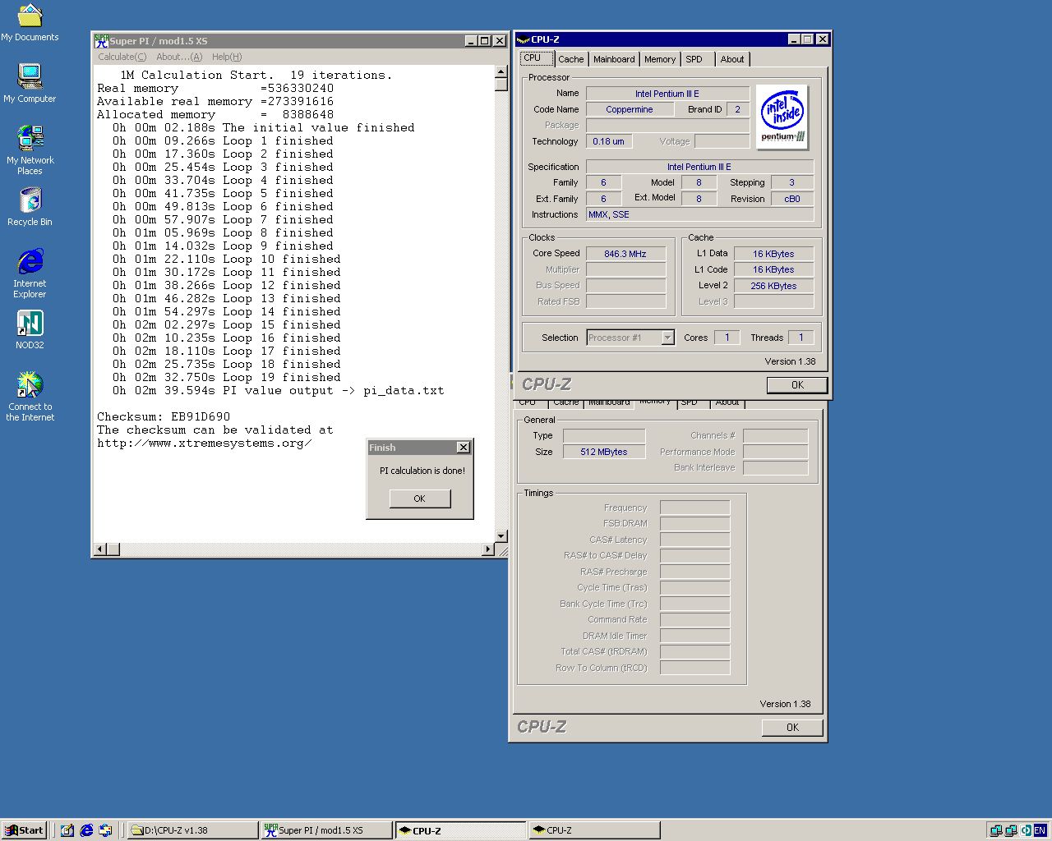1052x841 pixels.
Task: Click the tray icon left of EN
Action: pyautogui.click(x=1026, y=830)
